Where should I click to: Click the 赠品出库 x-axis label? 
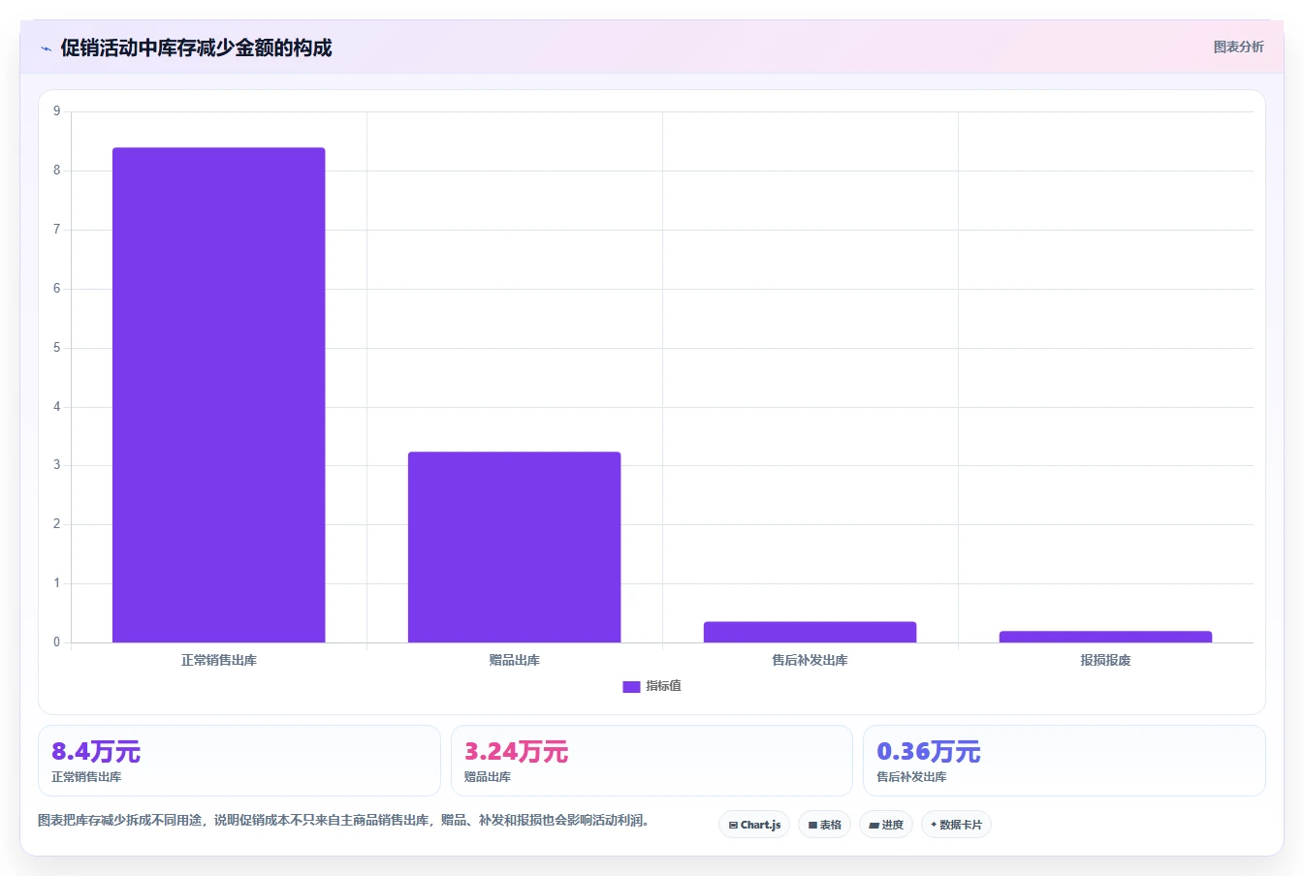click(x=515, y=660)
